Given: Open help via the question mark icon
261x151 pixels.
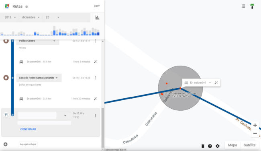Looking at the screenshot, I should click(x=210, y=146).
